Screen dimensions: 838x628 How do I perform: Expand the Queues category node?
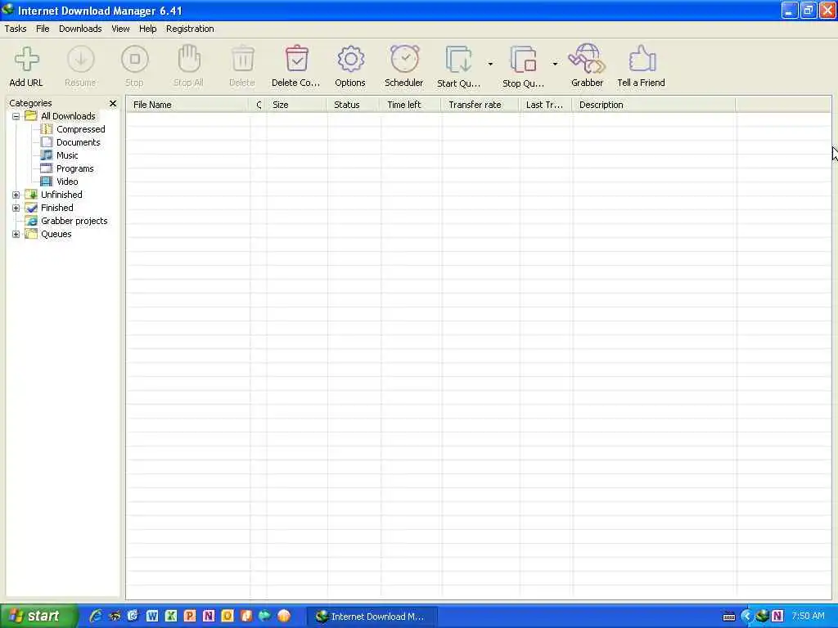16,235
